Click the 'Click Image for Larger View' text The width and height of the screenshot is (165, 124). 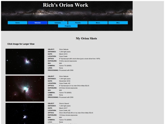pos(21,44)
